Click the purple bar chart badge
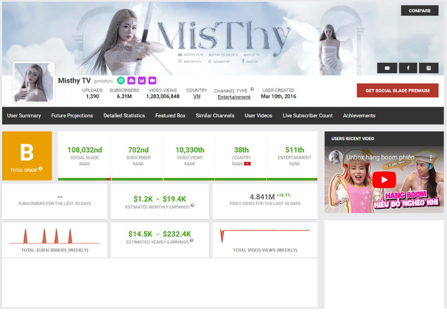The height and width of the screenshot is (335, 447). [x=142, y=80]
